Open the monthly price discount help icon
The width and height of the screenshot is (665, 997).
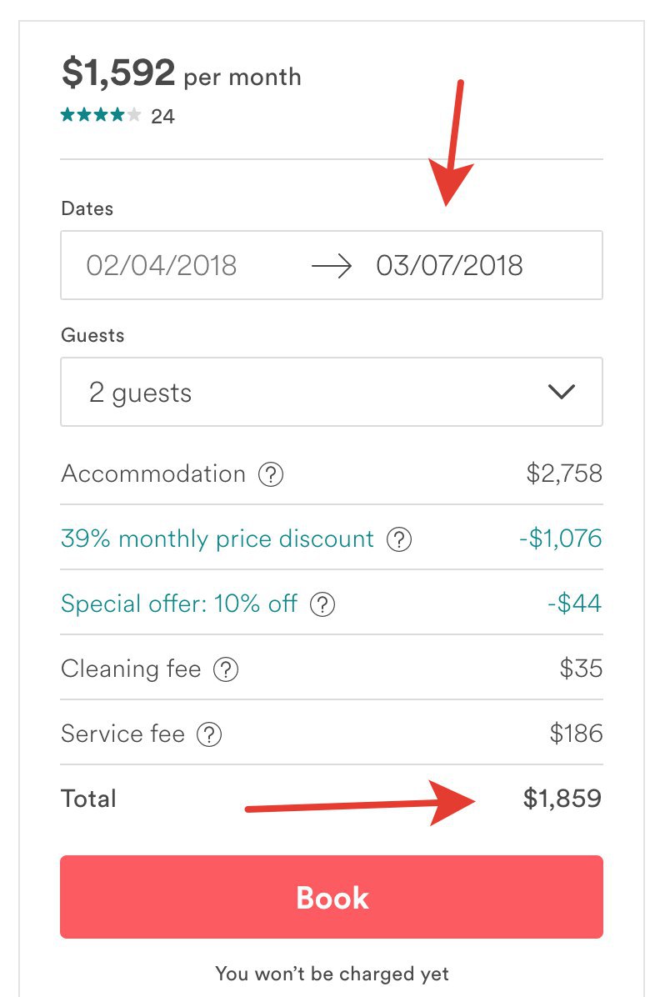[399, 539]
